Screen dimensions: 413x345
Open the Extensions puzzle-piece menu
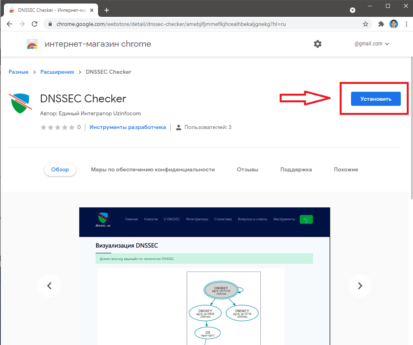pos(381,24)
